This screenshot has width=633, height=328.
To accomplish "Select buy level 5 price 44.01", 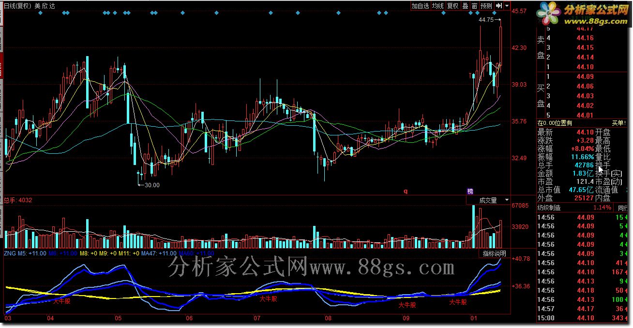I will pos(585,115).
